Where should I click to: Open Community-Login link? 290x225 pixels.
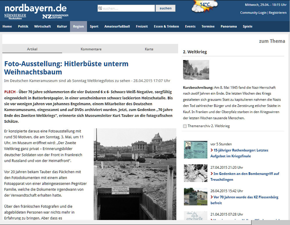pyautogui.click(x=253, y=12)
